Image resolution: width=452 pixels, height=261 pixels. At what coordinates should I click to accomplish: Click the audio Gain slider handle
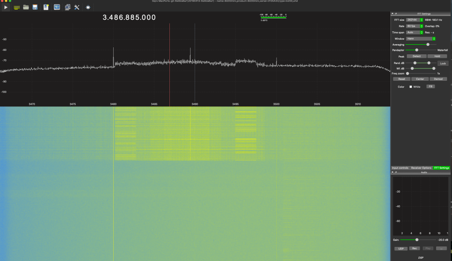click(417, 239)
